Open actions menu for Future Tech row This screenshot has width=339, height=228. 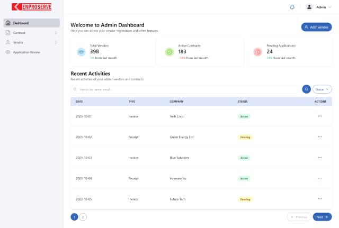[x=319, y=199]
